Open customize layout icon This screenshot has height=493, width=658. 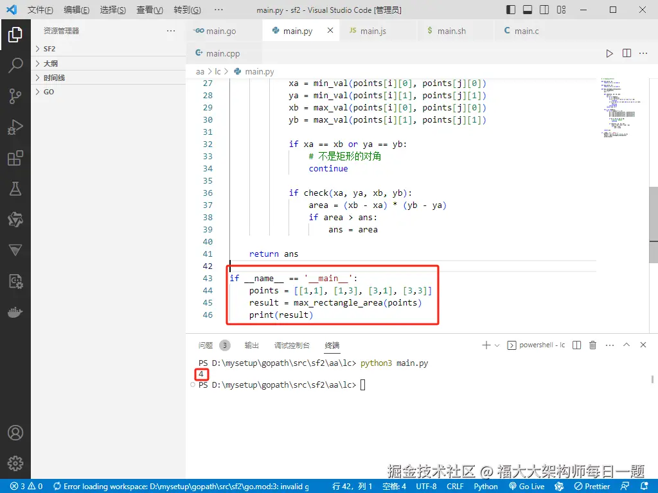click(x=561, y=10)
